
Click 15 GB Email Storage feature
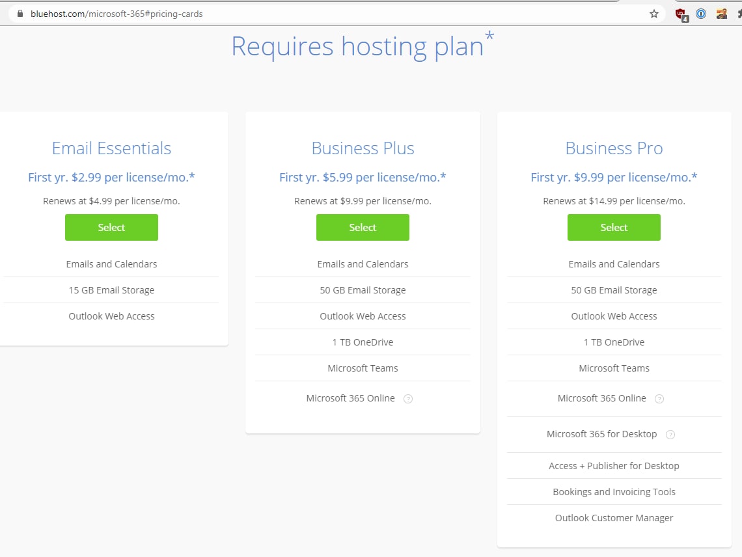pyautogui.click(x=112, y=290)
